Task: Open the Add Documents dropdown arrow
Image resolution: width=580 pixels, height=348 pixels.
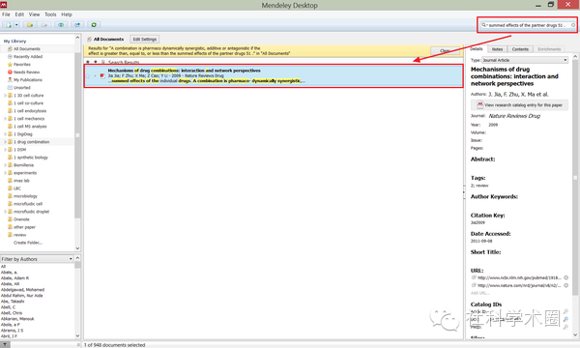Action: click(16, 25)
